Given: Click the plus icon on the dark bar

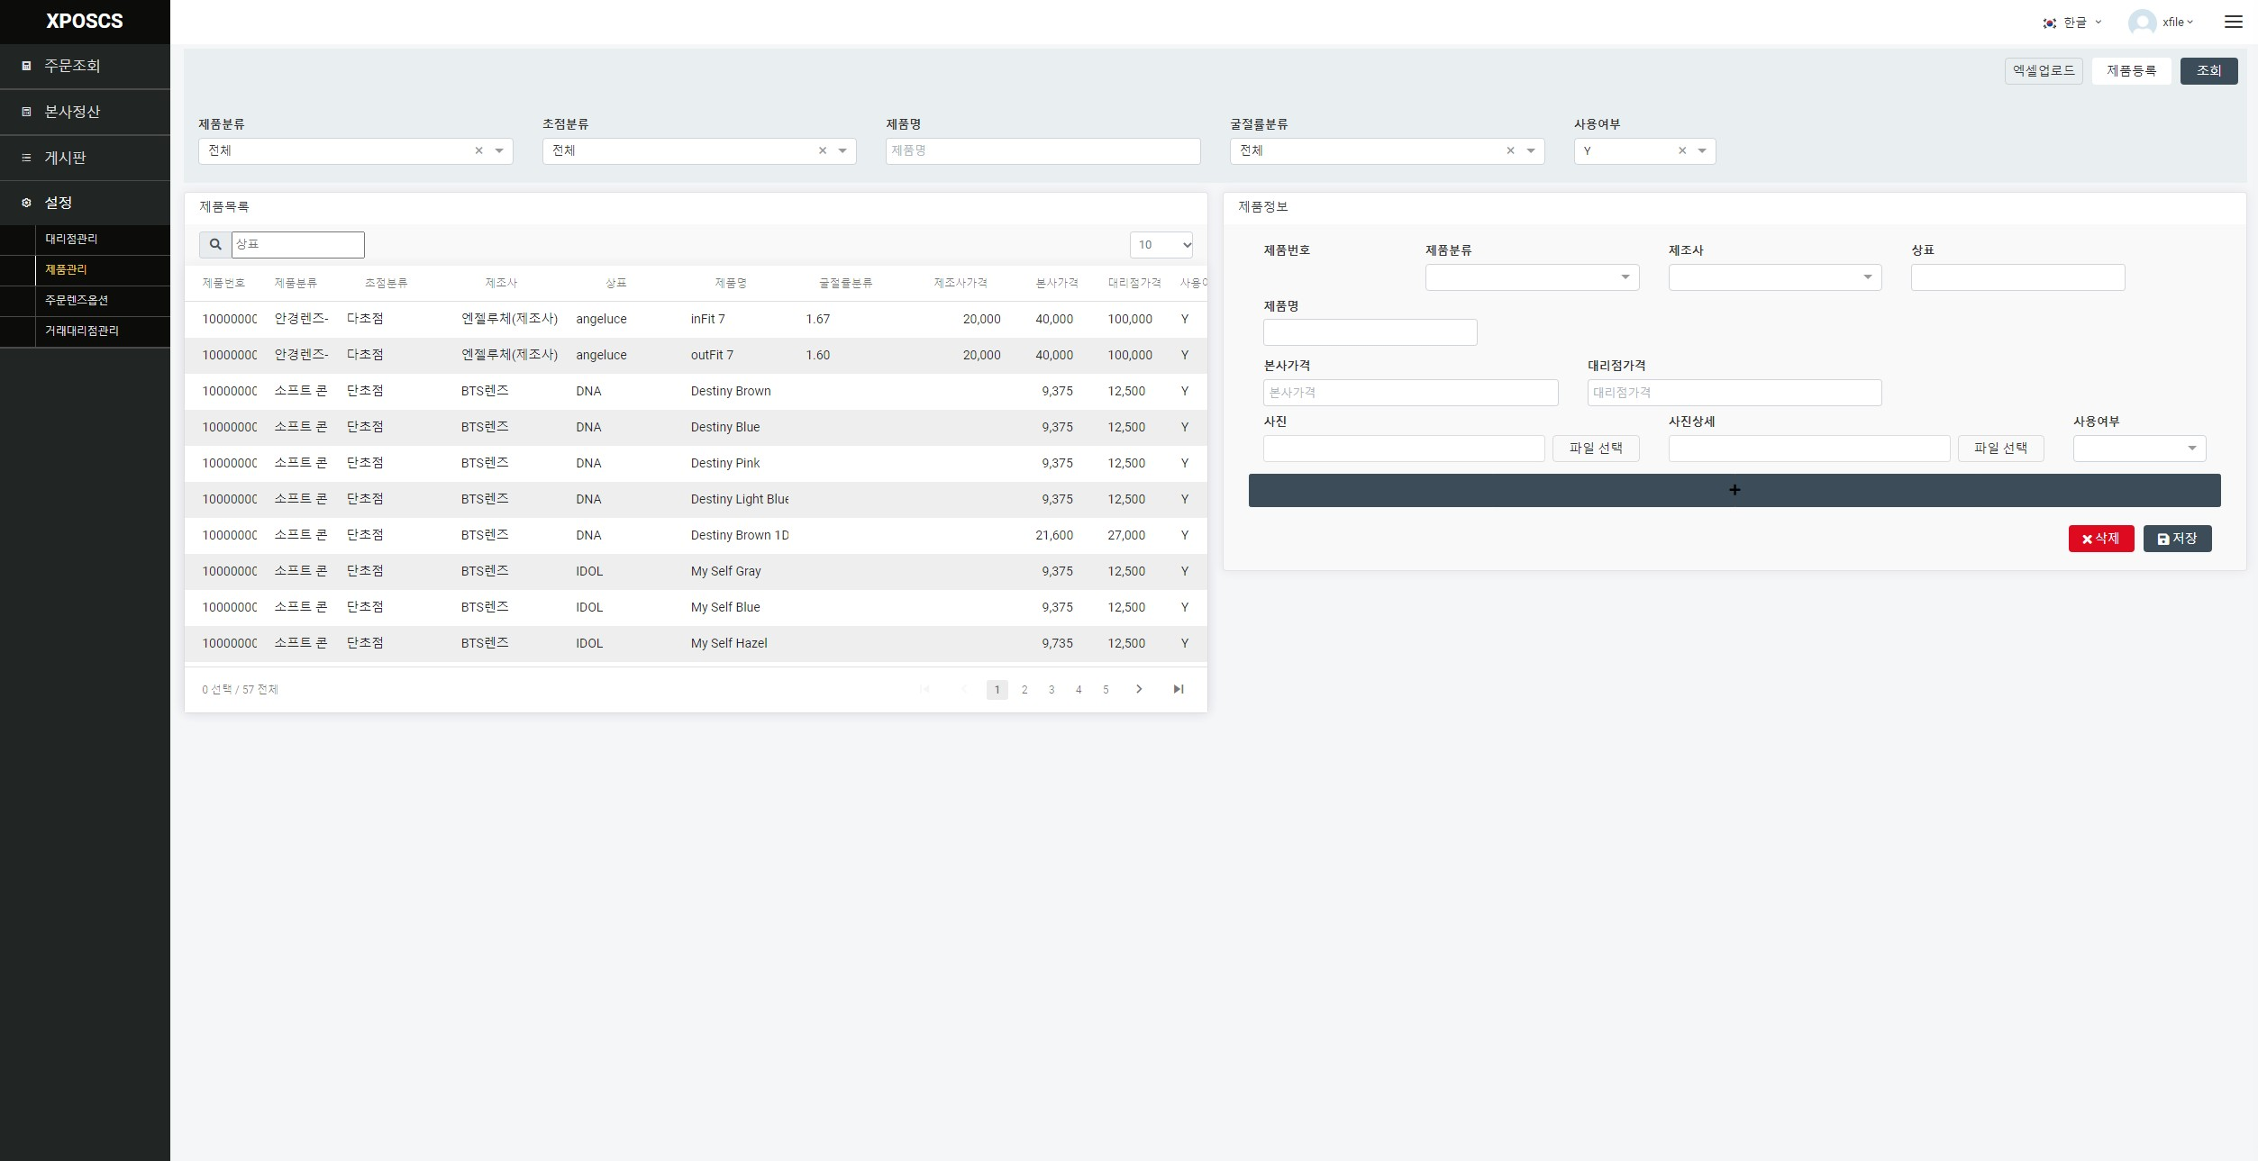Looking at the screenshot, I should tap(1734, 490).
